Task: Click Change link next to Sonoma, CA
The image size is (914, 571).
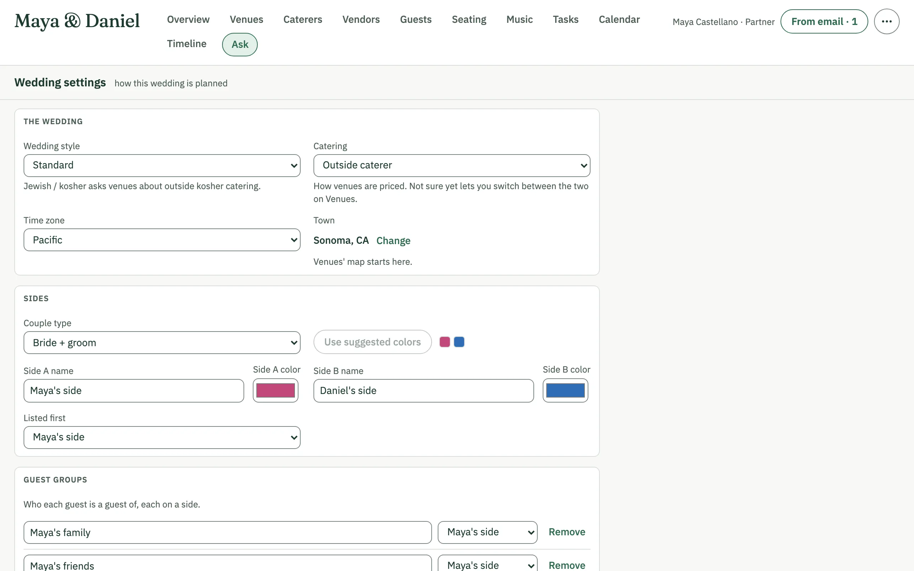Action: [x=393, y=241]
